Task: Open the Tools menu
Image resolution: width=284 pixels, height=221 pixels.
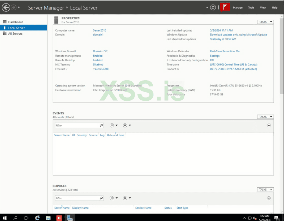Action: click(251, 7)
